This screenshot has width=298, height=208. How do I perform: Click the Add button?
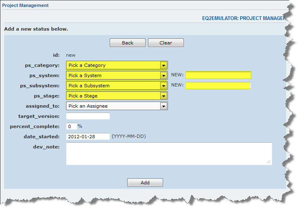(x=145, y=183)
